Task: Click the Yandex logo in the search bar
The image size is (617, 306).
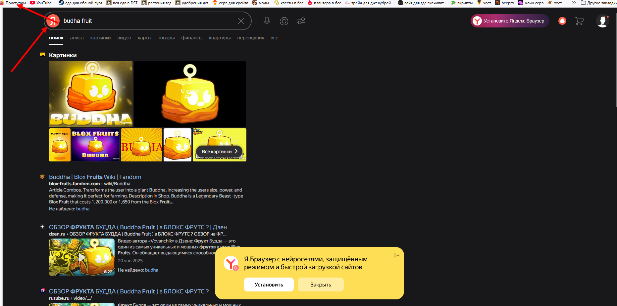Action: (x=53, y=21)
